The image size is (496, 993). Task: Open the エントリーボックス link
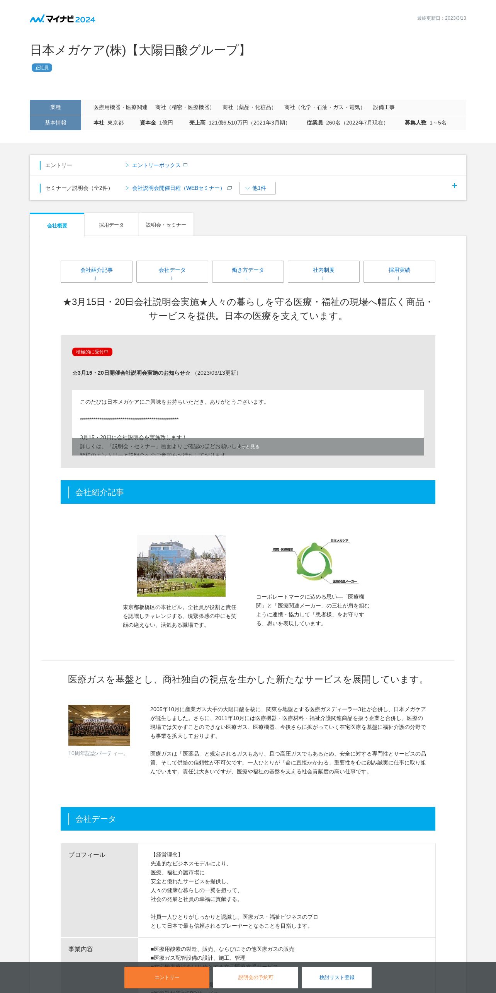(156, 165)
